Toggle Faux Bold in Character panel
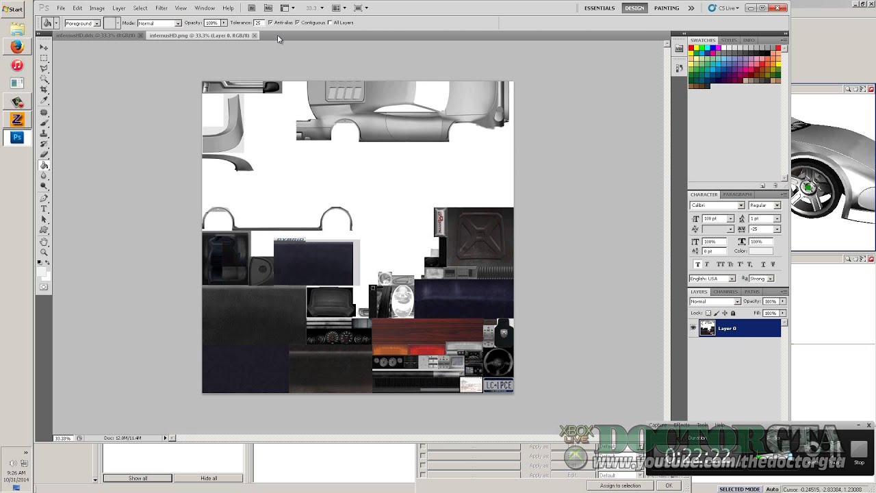Image resolution: width=876 pixels, height=493 pixels. coord(698,264)
